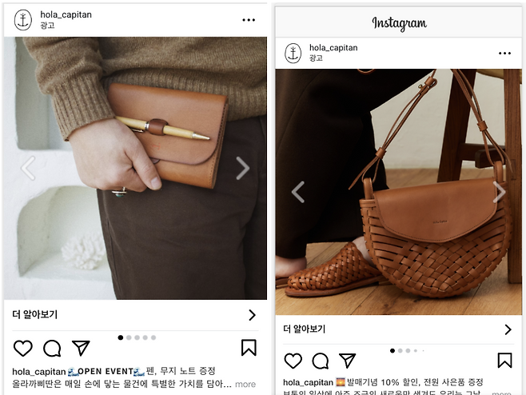Image resolution: width=526 pixels, height=395 pixels.
Task: Click hola_capitan anchor avatar on right post
Action: [x=293, y=53]
